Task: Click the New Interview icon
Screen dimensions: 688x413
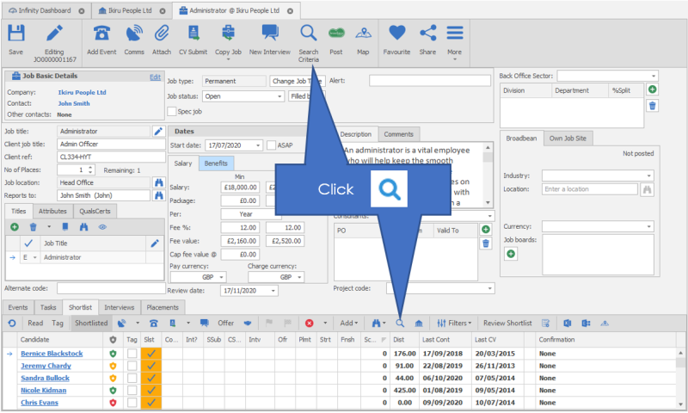Action: [269, 36]
